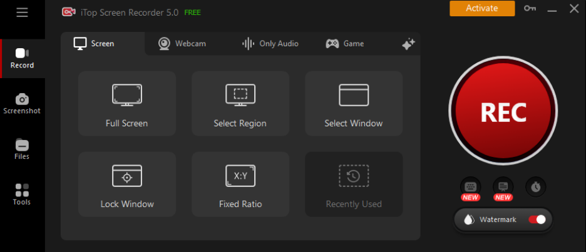Screen dimensions: 586x252
Task: Choose Lock Window recording mode
Action: [x=127, y=184]
